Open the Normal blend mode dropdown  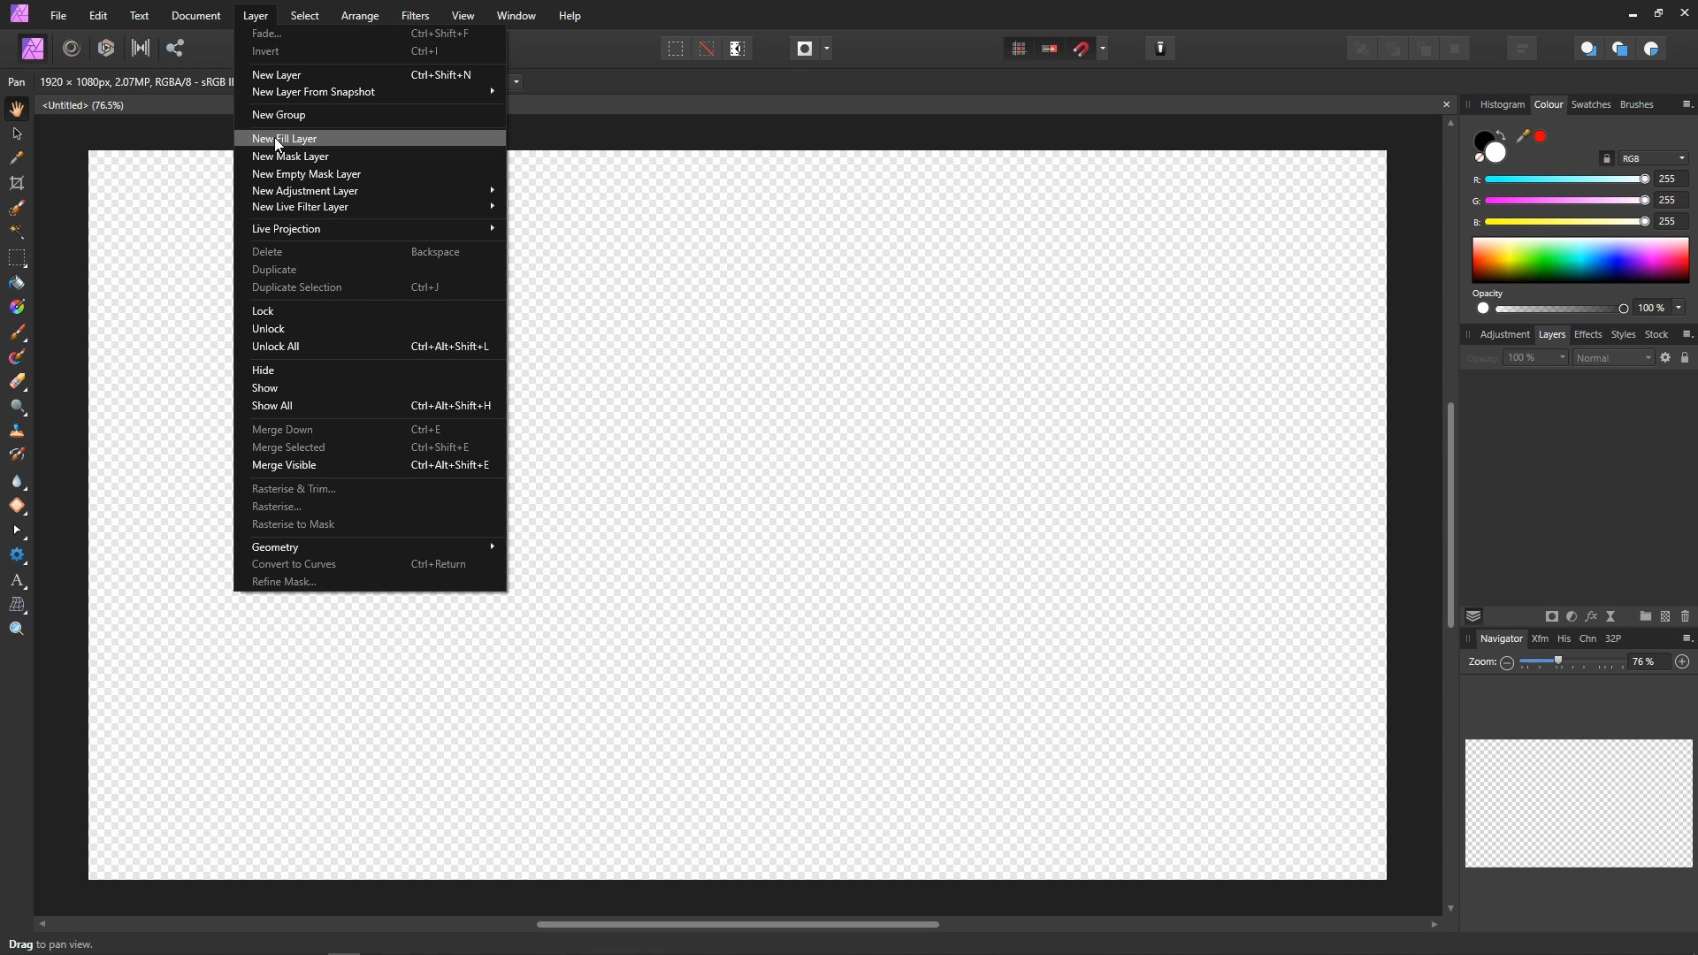[1613, 358]
